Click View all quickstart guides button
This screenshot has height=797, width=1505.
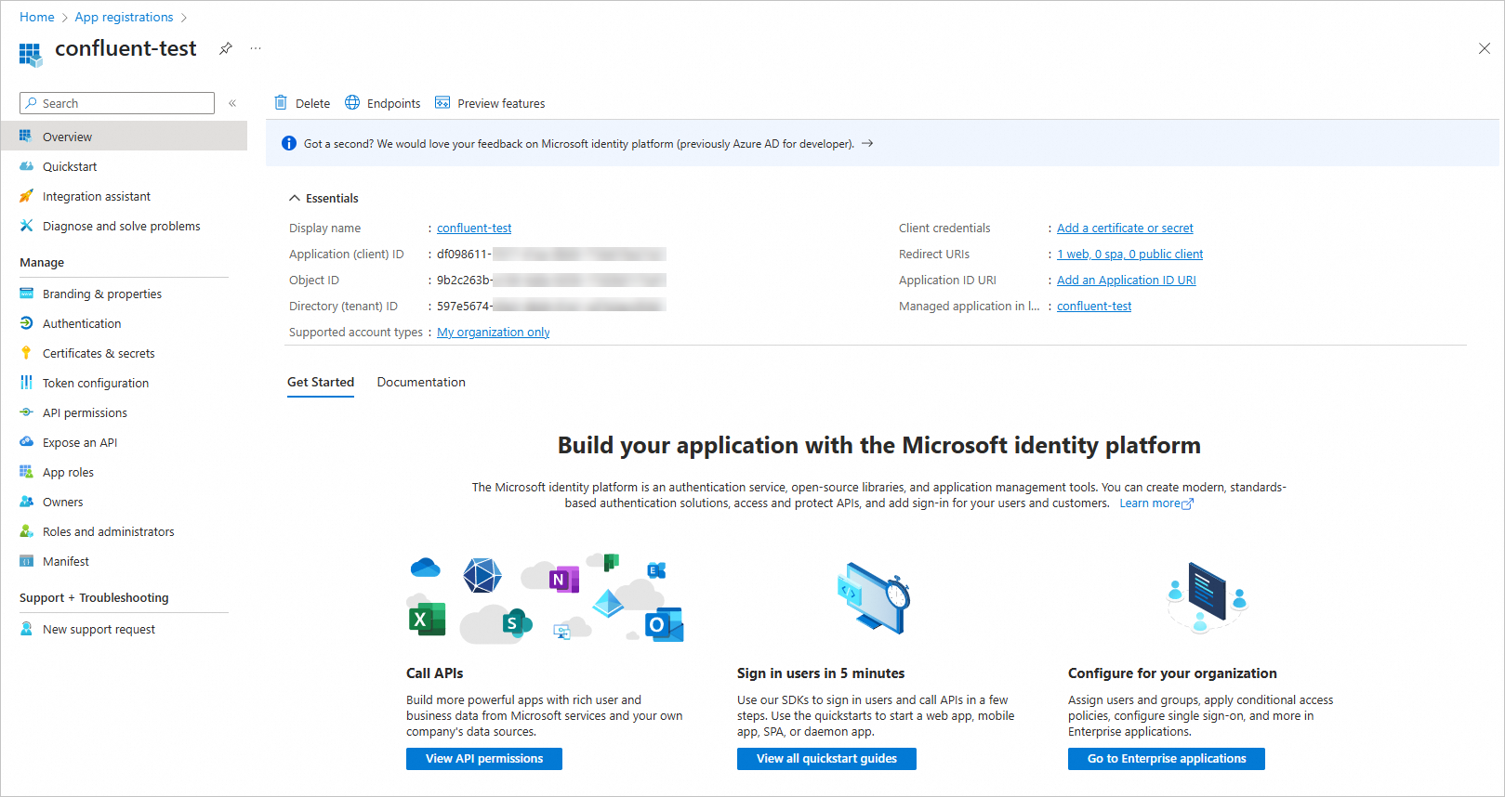point(826,759)
